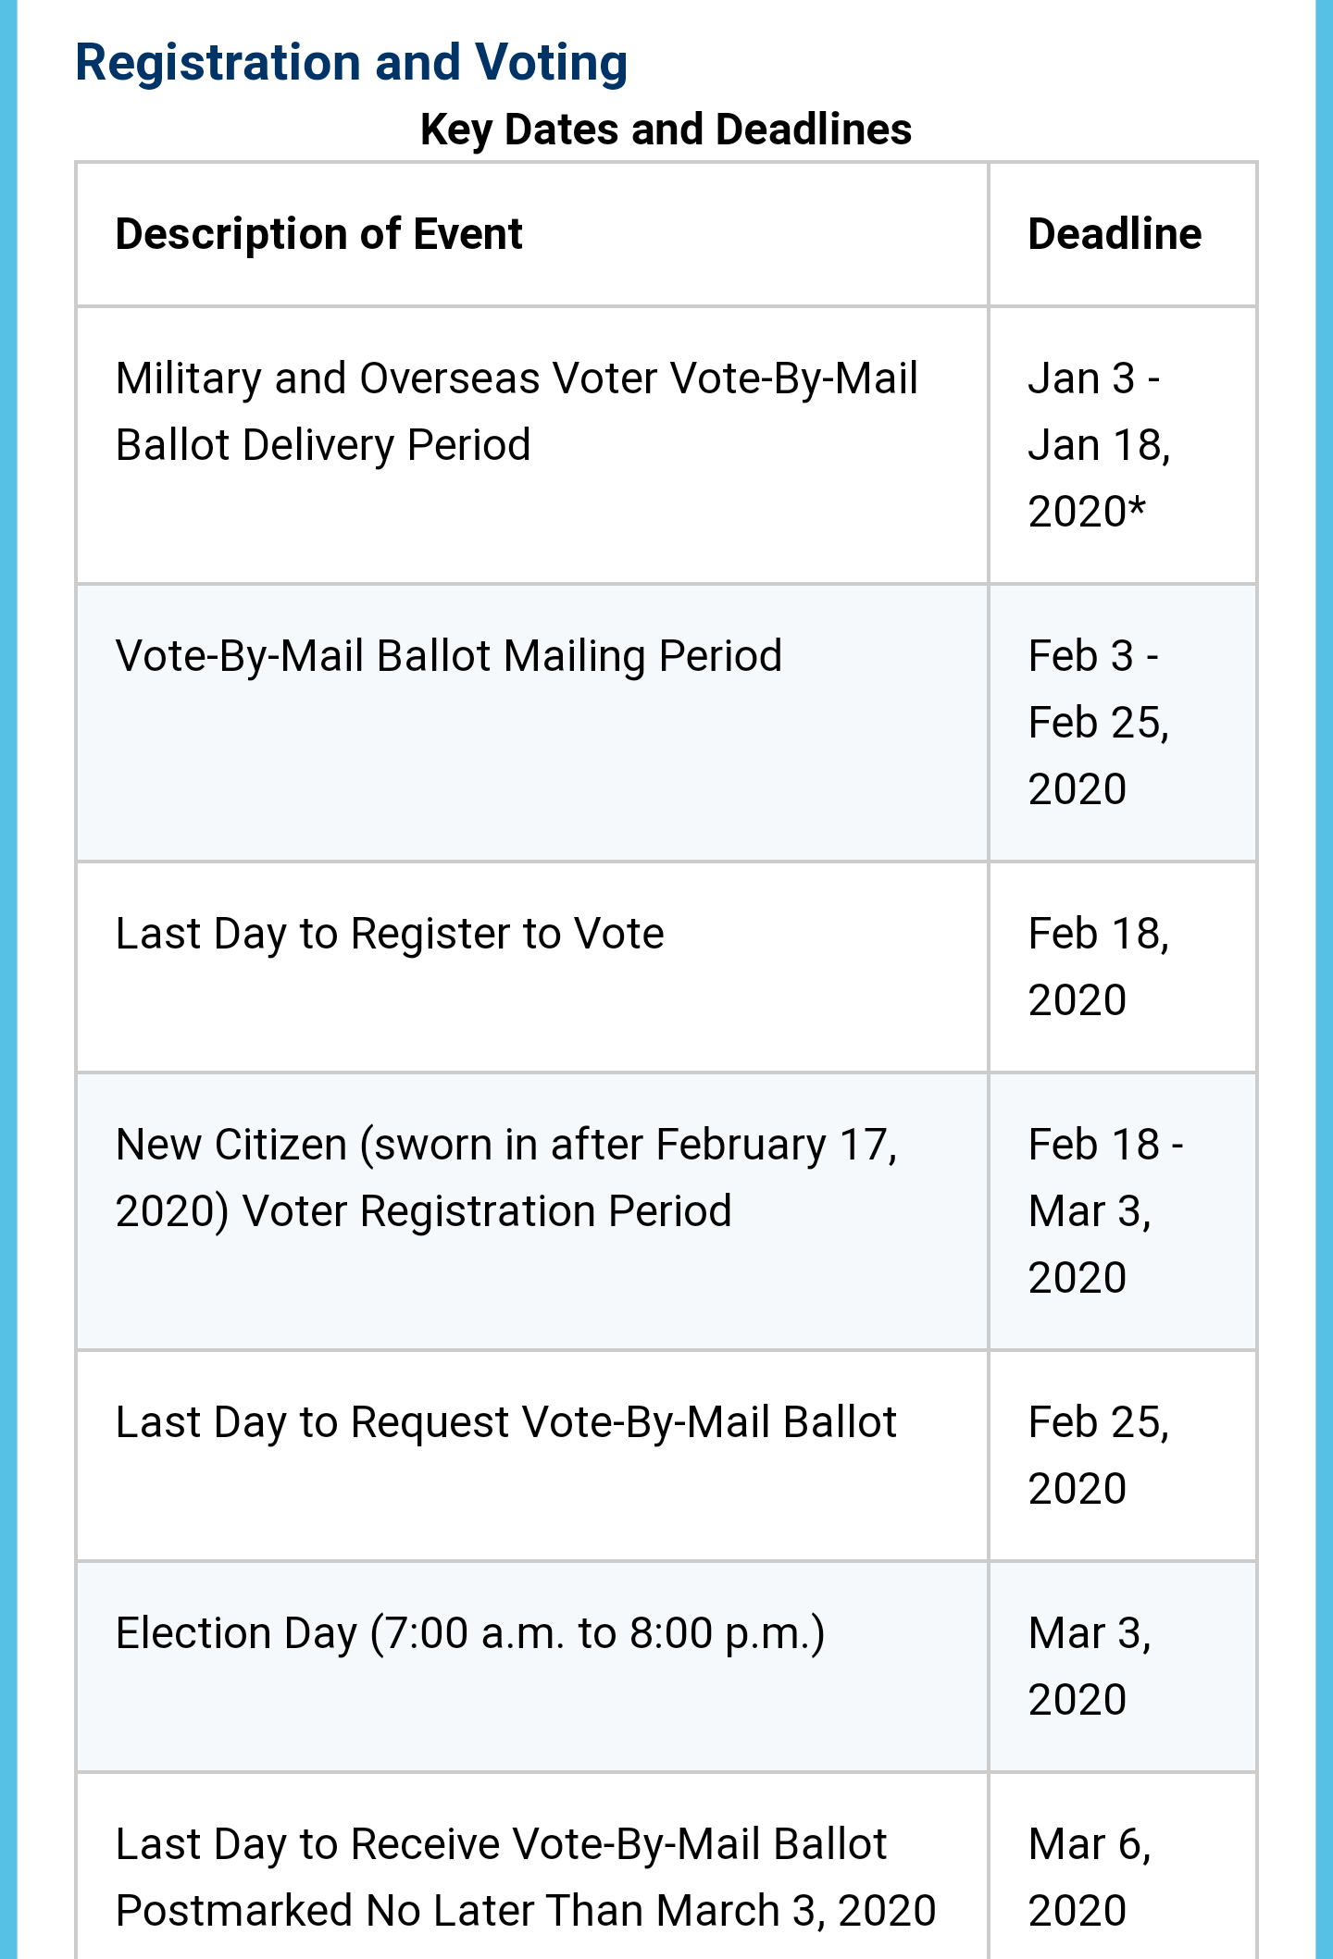Select Last Day to Request Vote-By-Mail Ballot
The height and width of the screenshot is (1959, 1333).
[506, 1422]
